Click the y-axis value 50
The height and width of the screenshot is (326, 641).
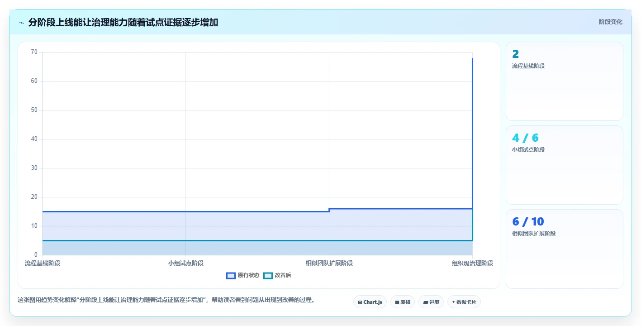(x=34, y=110)
